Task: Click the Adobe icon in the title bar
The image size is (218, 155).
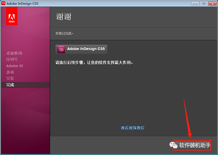Action: tap(3, 3)
